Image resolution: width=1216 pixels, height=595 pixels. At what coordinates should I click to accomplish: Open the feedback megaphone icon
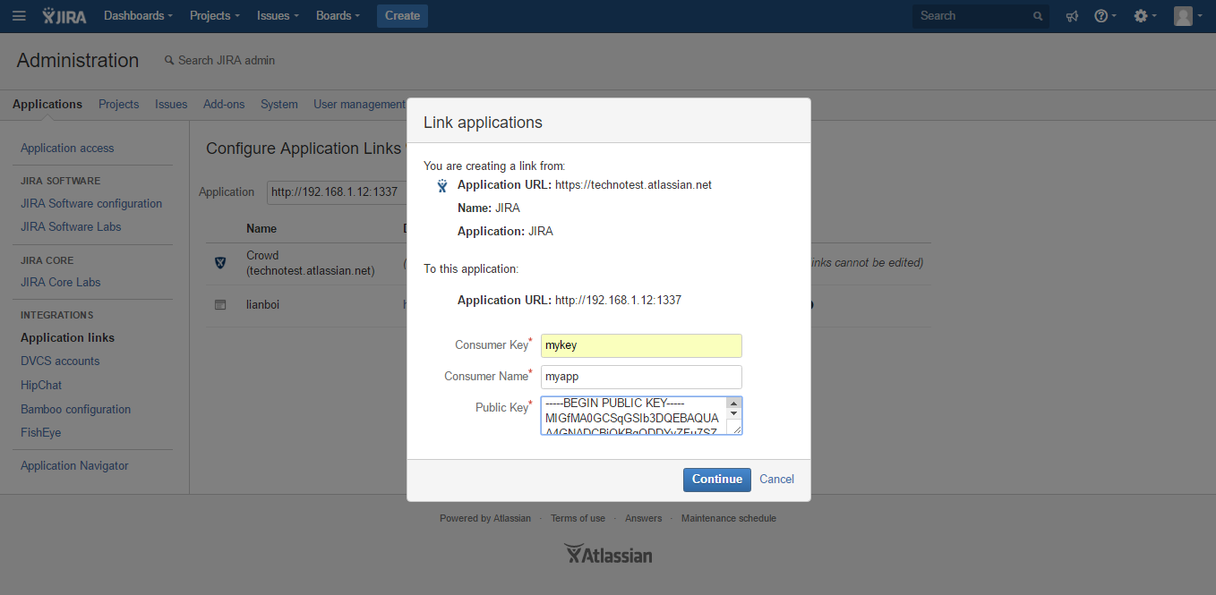[1072, 16]
